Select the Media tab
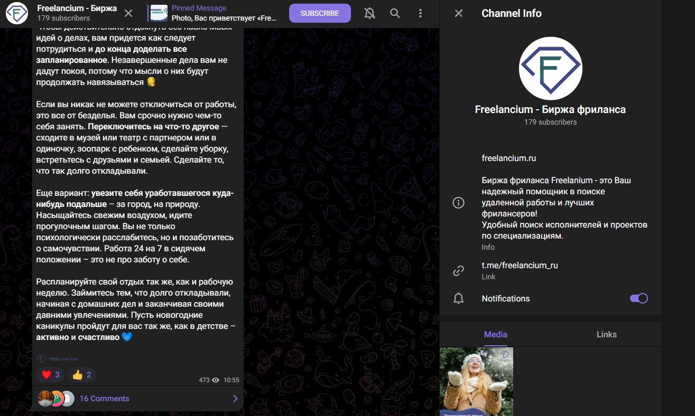This screenshot has height=416, width=695. click(495, 334)
